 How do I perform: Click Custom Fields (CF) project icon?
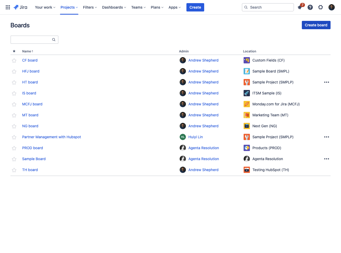pos(247,60)
